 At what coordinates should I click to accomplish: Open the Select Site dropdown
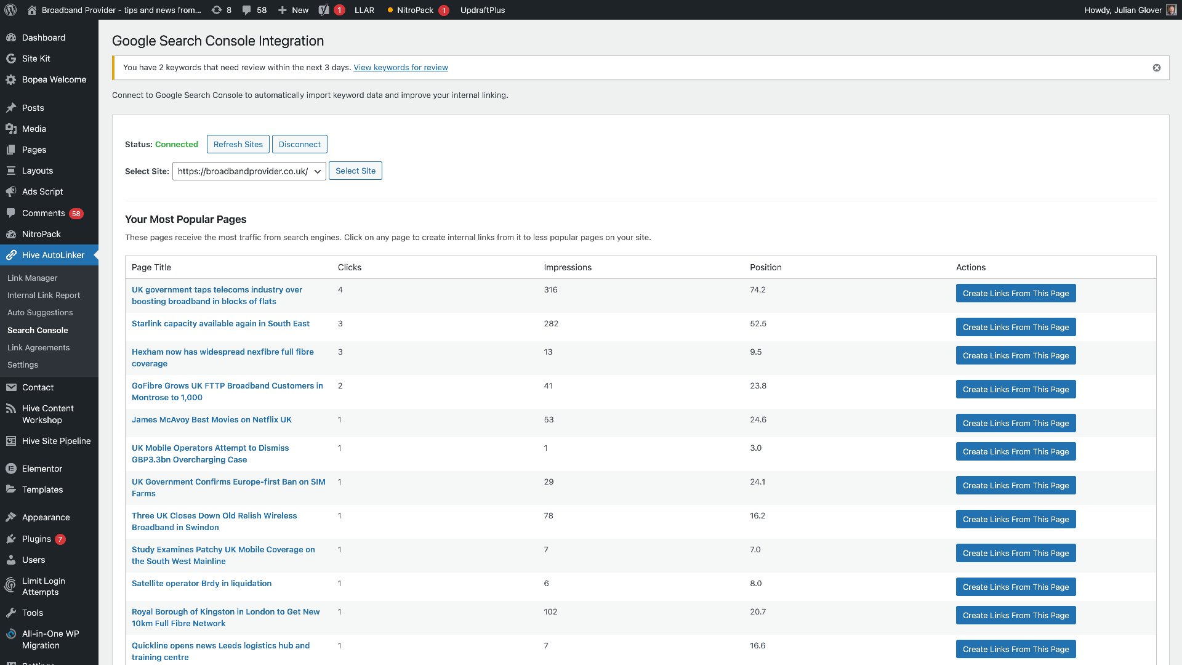pyautogui.click(x=249, y=171)
